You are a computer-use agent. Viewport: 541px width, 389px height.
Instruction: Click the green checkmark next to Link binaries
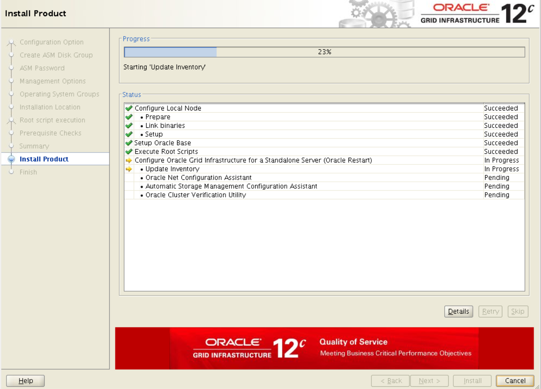coord(128,126)
